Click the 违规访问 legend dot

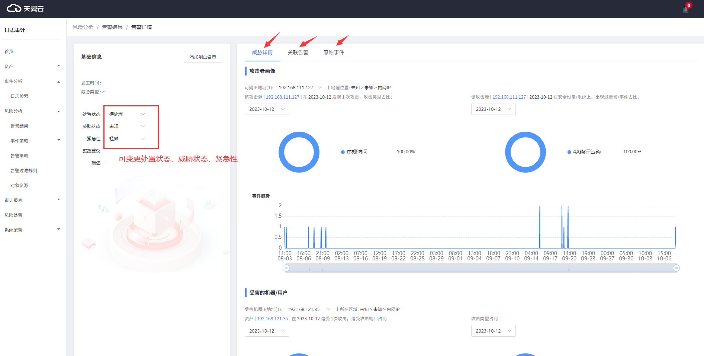(343, 152)
